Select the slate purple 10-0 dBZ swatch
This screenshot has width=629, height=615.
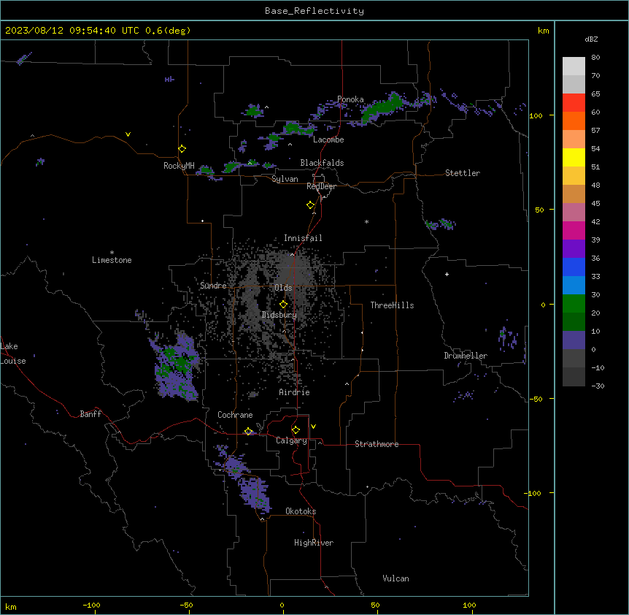click(x=574, y=340)
